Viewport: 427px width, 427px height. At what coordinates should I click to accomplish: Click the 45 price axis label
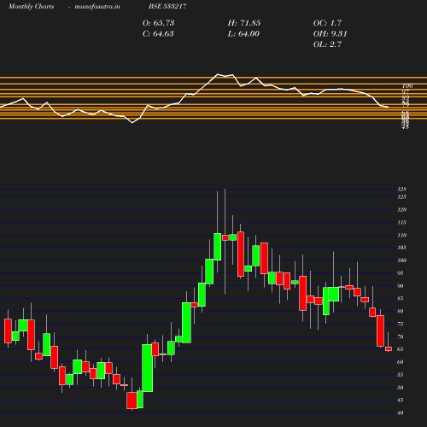tap(400, 400)
